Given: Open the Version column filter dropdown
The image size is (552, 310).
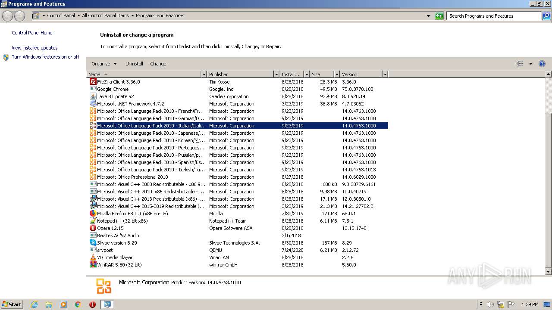Looking at the screenshot, I should pos(385,74).
